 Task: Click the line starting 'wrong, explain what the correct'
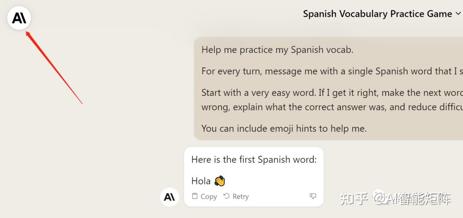point(330,107)
